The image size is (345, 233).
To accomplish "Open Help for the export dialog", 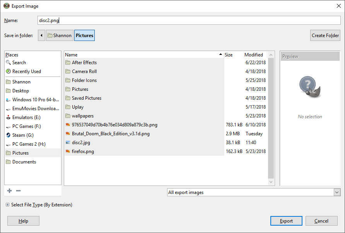I will (23, 221).
